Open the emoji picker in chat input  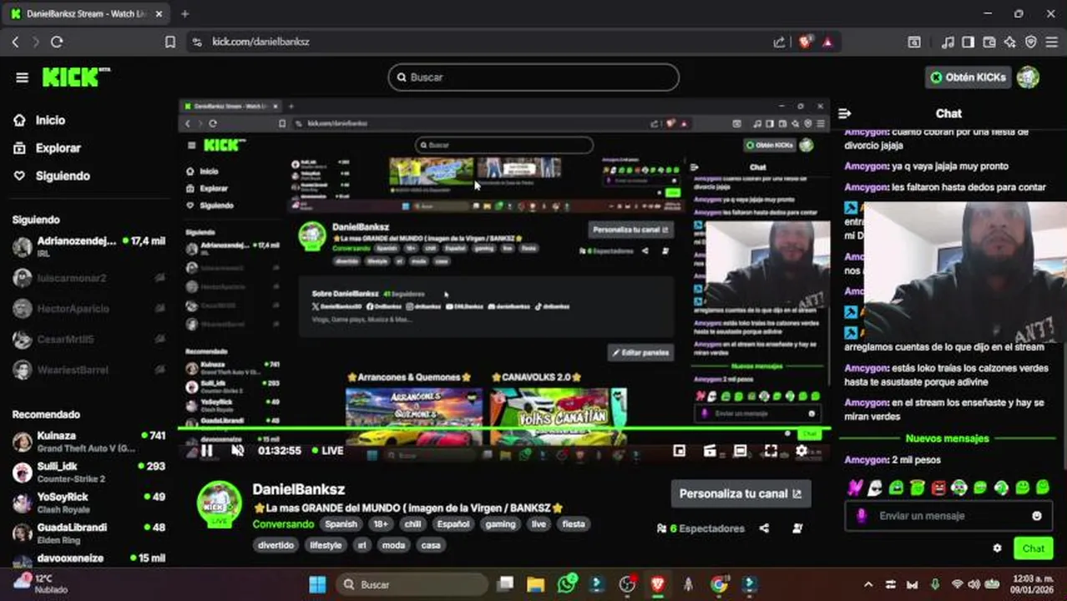click(1037, 516)
